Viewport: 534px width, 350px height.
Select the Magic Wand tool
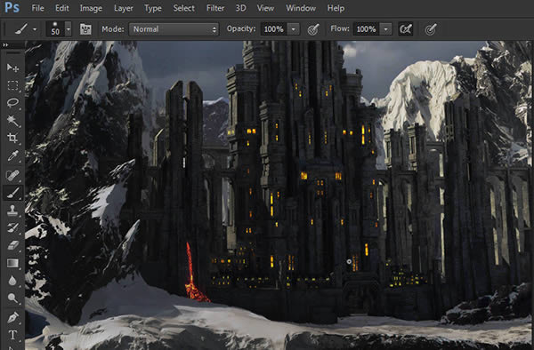[12, 120]
